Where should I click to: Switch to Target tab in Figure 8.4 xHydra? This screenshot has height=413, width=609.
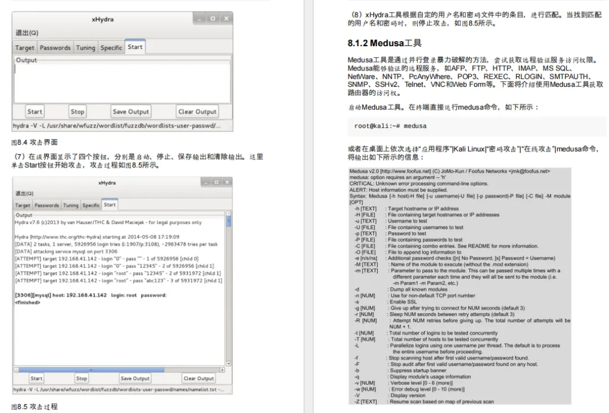pyautogui.click(x=25, y=48)
